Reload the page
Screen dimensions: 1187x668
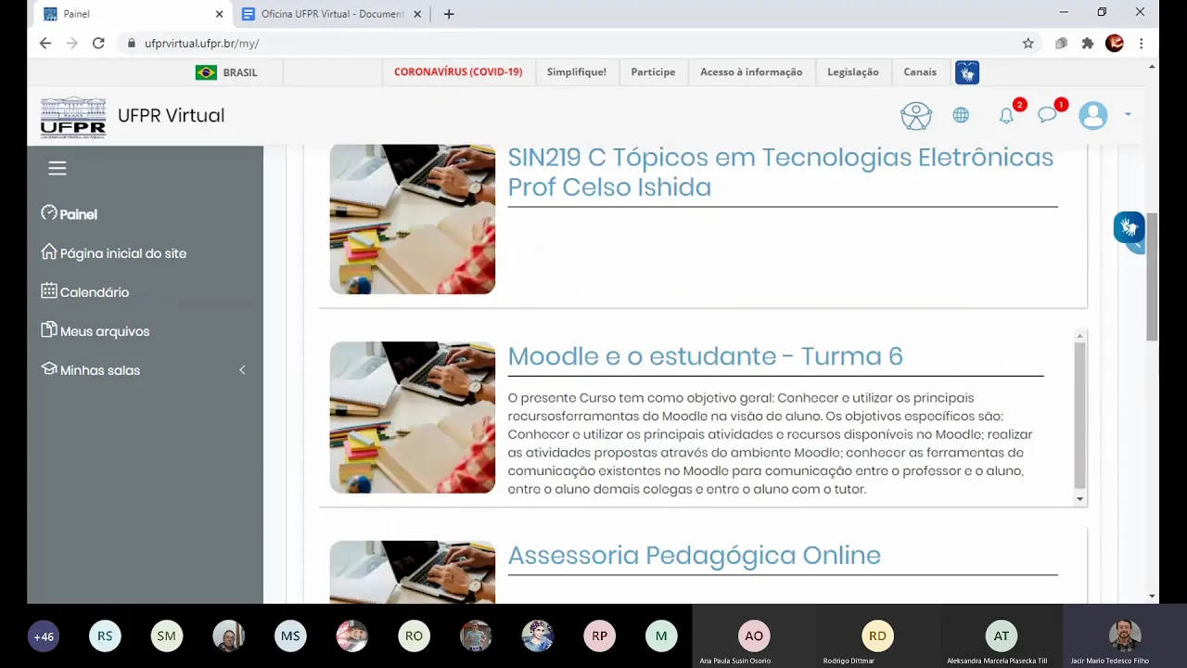pos(99,43)
